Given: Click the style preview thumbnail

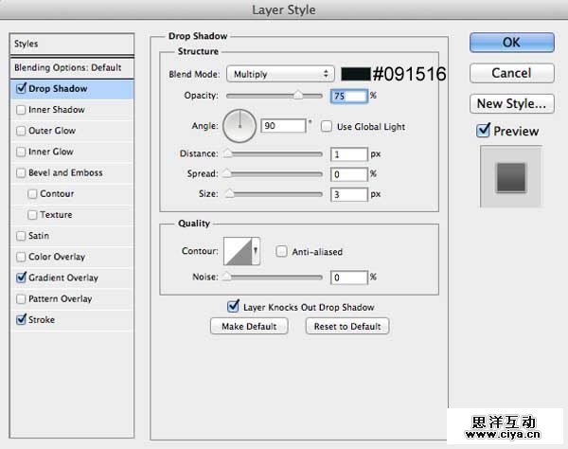Looking at the screenshot, I should [511, 176].
